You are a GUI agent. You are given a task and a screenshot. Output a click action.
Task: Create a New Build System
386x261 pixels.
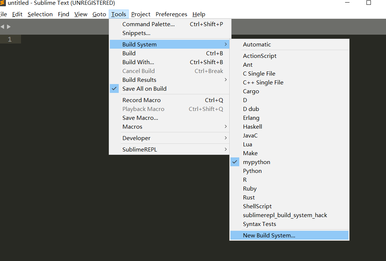(289, 235)
